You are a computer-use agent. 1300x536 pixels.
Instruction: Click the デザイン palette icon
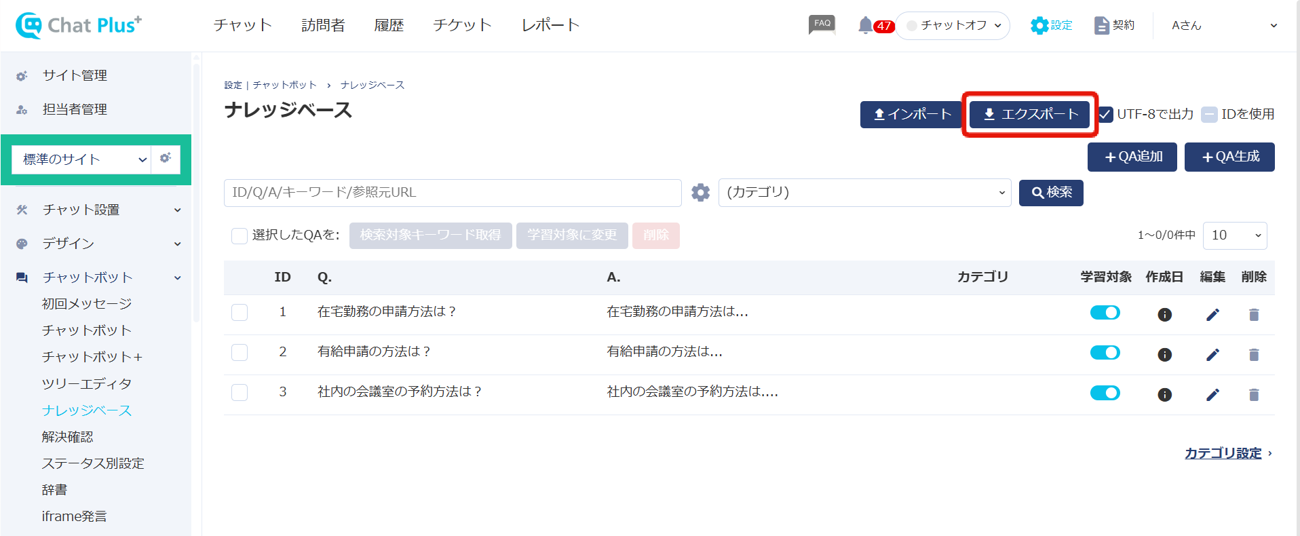[22, 244]
